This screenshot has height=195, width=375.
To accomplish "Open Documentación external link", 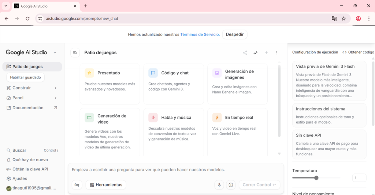I will (x=32, y=108).
